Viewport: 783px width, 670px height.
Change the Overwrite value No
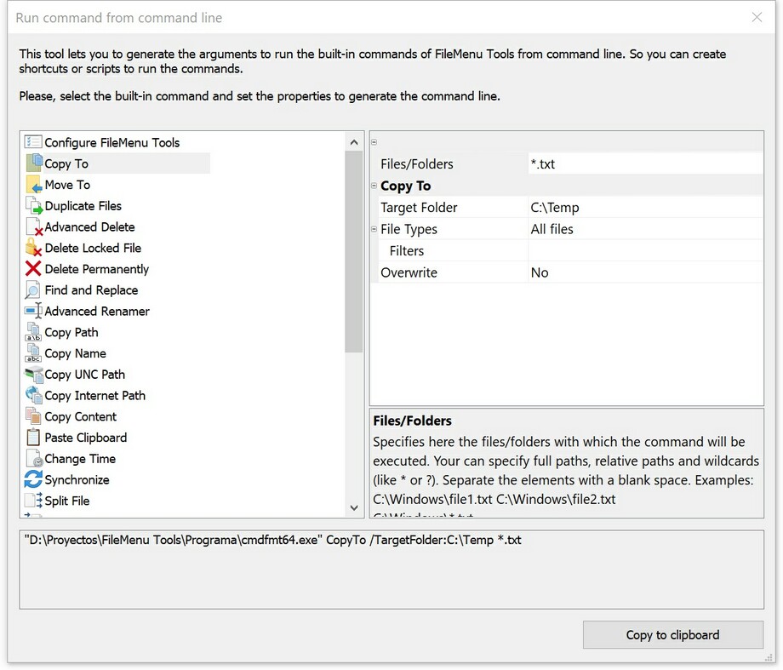click(x=645, y=272)
